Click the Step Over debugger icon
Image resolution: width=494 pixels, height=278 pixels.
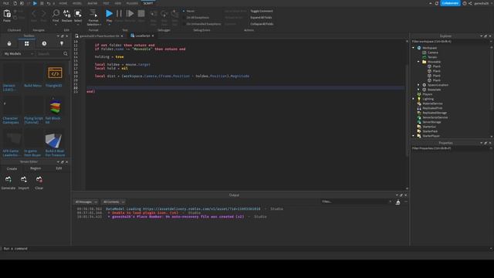point(164,14)
